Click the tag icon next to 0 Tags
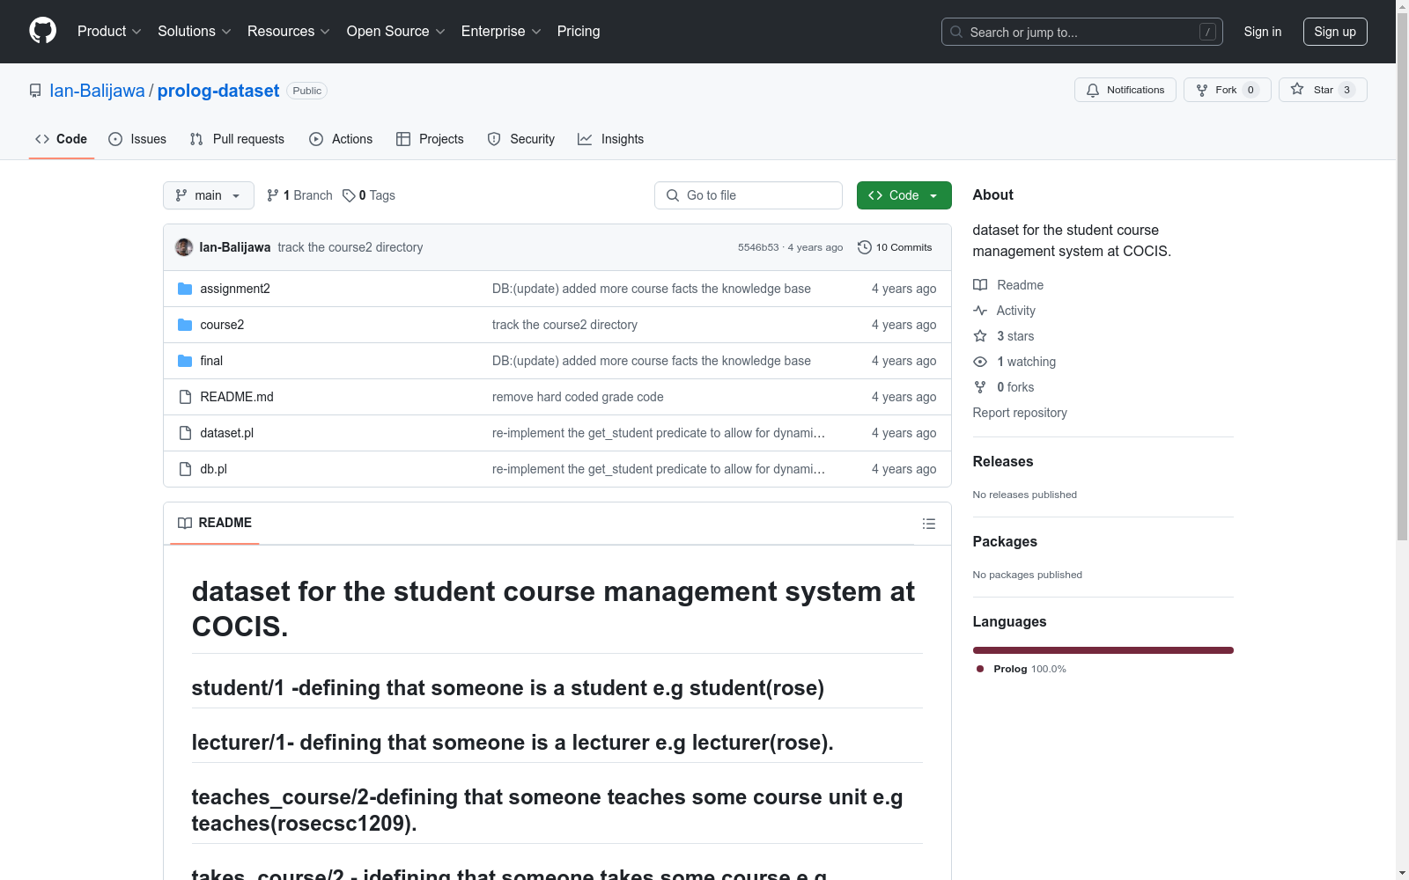This screenshot has height=880, width=1409. click(x=349, y=195)
